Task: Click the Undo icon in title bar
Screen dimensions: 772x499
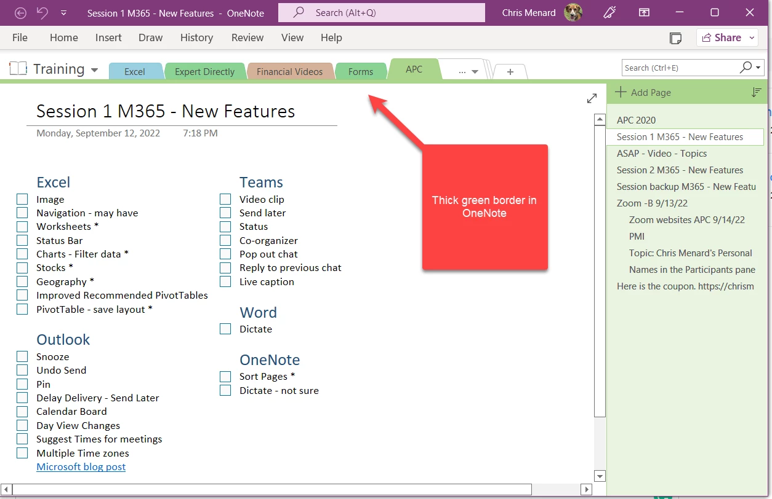Action: [x=42, y=12]
